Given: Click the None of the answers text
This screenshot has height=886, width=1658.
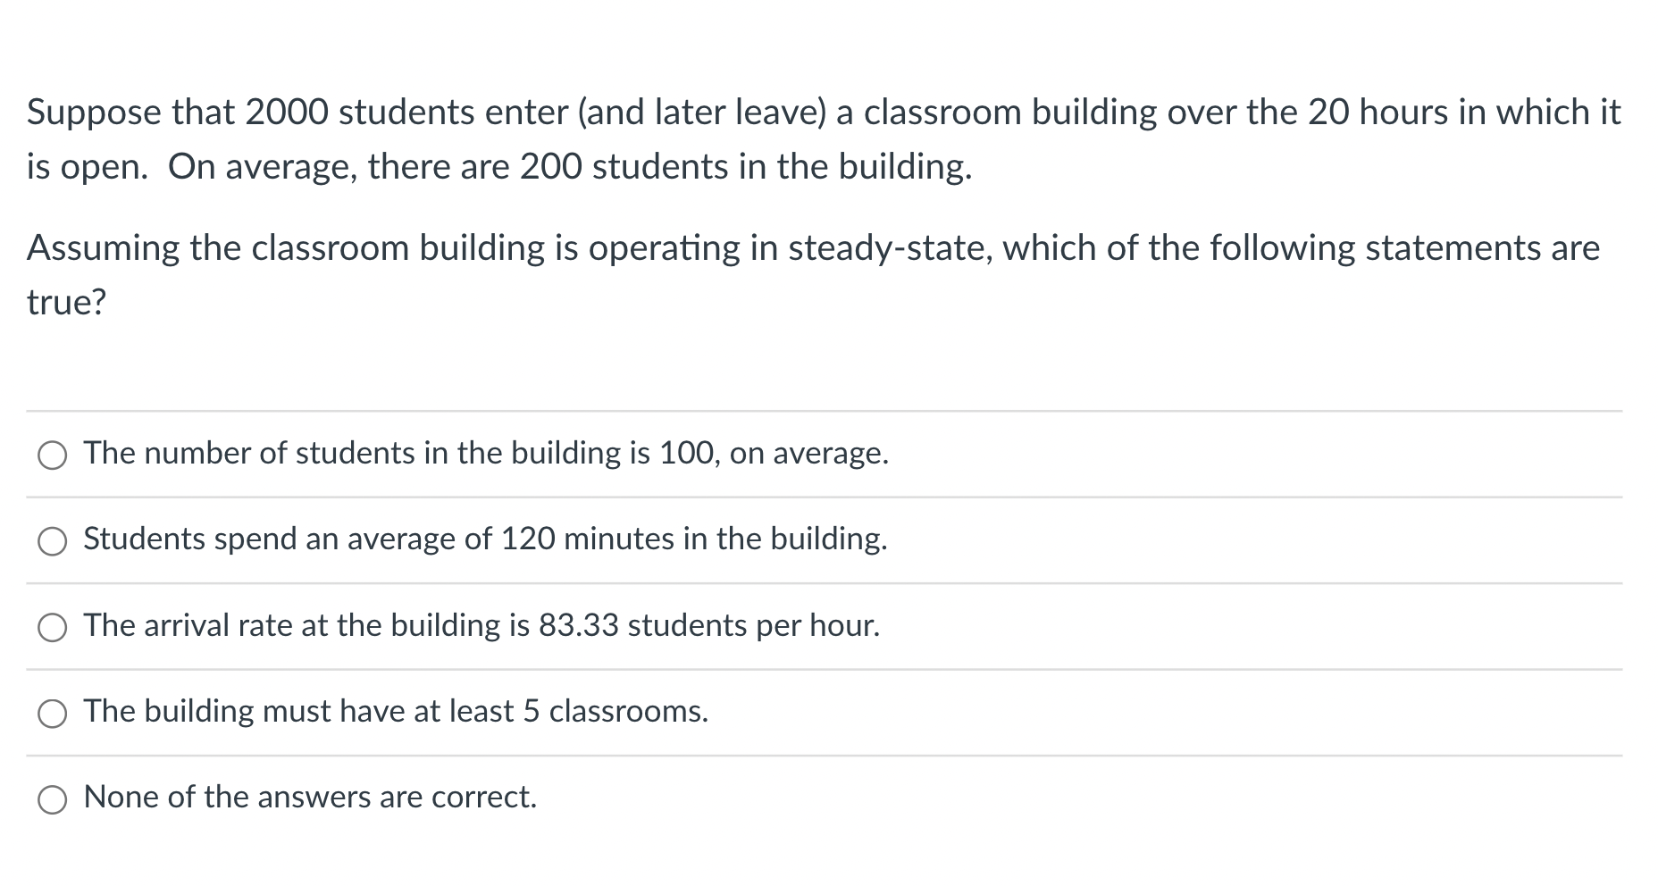Looking at the screenshot, I should 310,797.
